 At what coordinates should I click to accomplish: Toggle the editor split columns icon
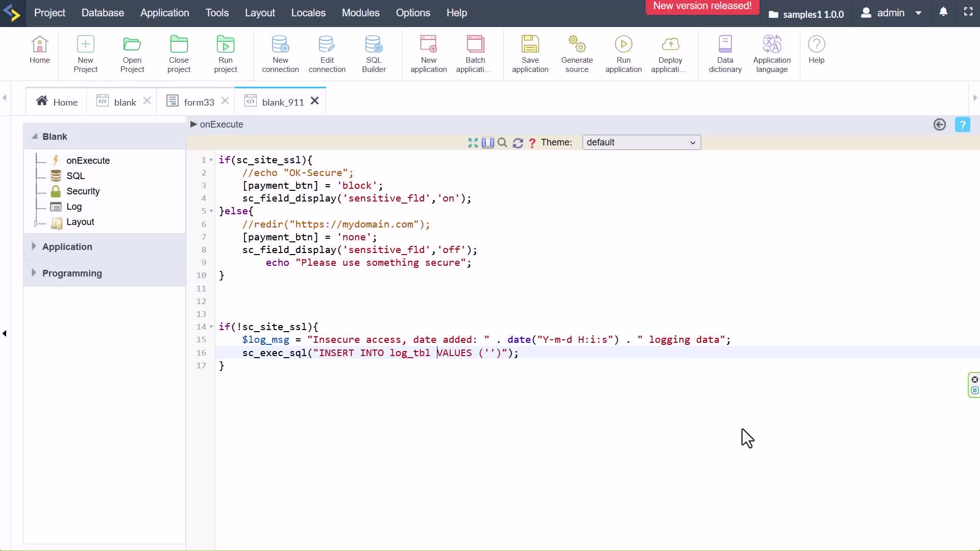487,143
